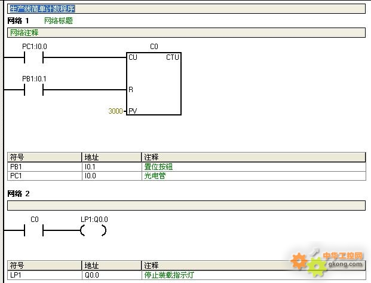Select the 3000 preset value
The image size is (371, 283).
click(x=115, y=111)
